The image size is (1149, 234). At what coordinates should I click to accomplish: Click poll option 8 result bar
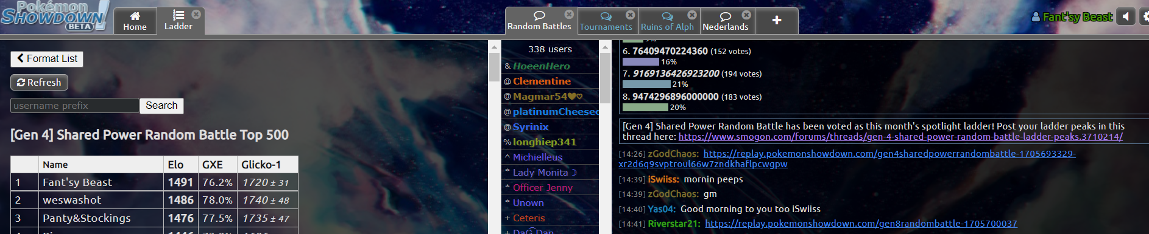point(645,108)
